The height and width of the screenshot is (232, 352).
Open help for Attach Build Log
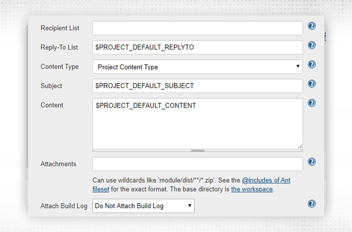311,203
